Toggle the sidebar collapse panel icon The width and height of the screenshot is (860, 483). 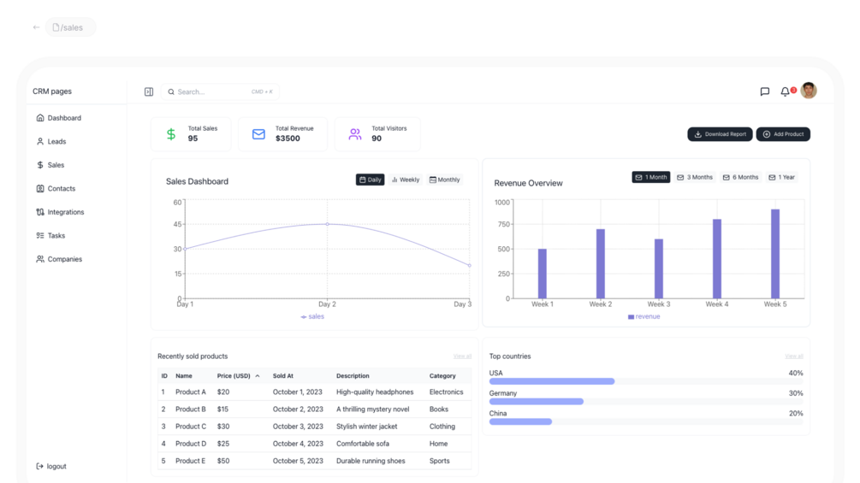[149, 92]
